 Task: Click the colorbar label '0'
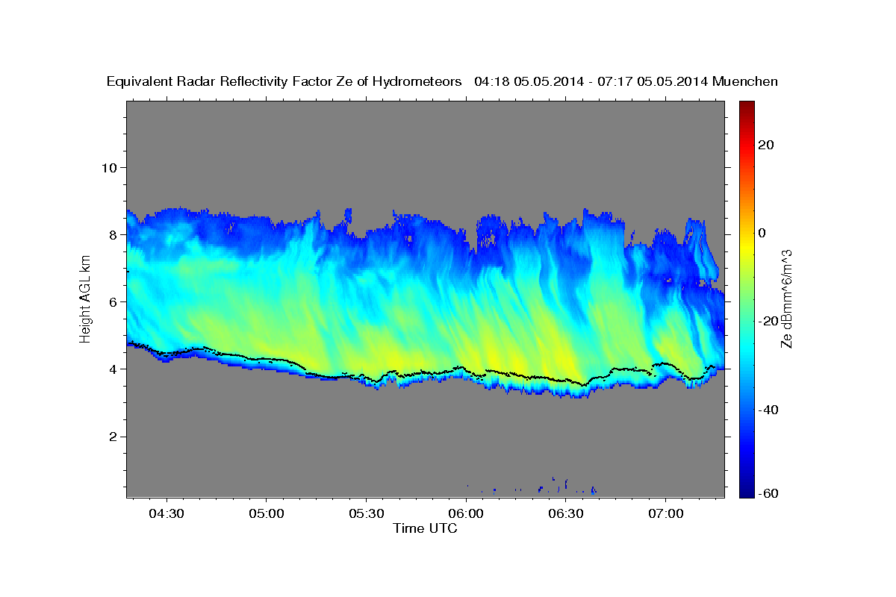[761, 233]
